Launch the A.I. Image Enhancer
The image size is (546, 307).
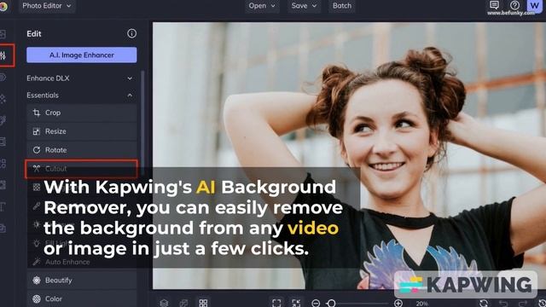click(82, 55)
